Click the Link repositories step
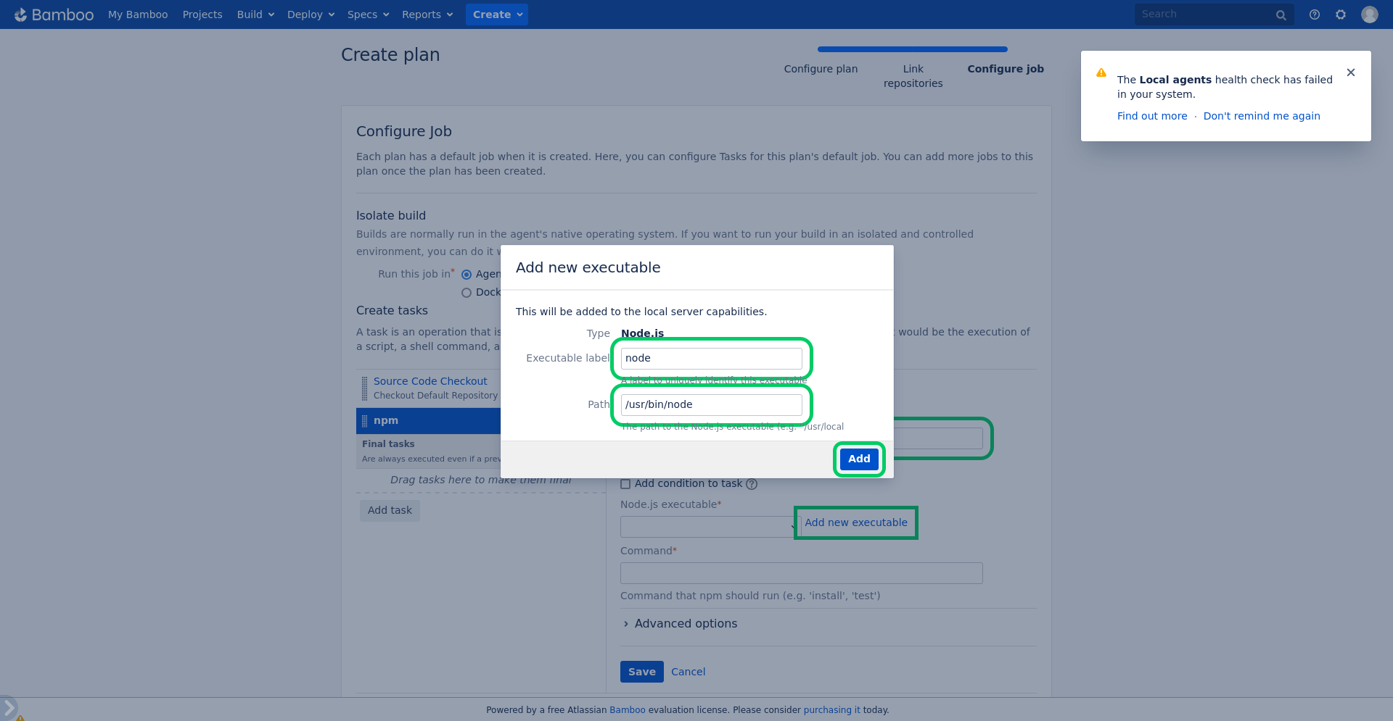This screenshot has height=721, width=1393. pos(913,76)
